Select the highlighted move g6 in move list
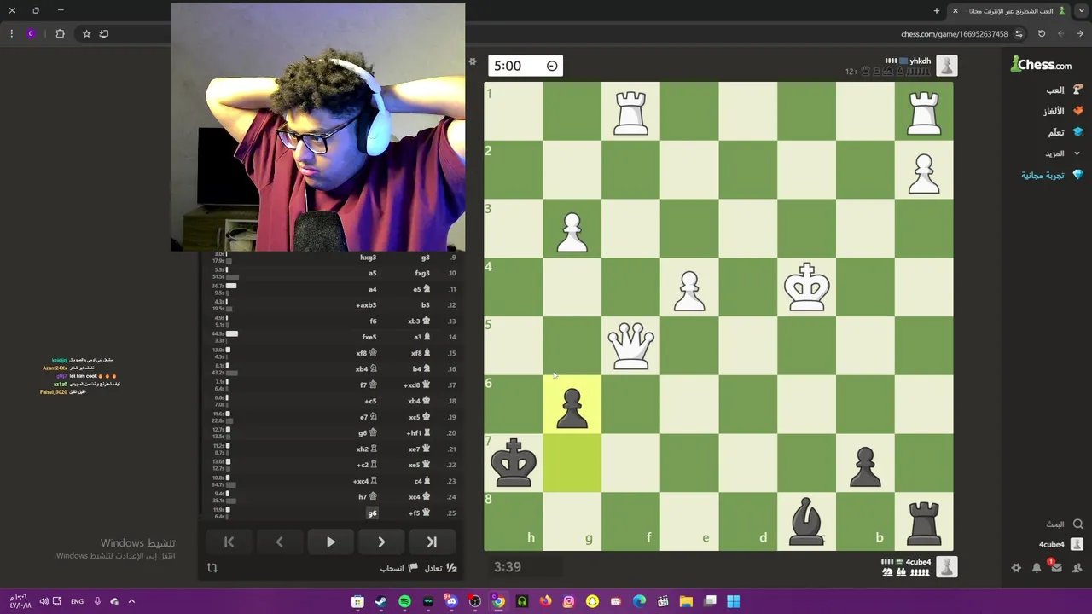The height and width of the screenshot is (614, 1092). coord(372,513)
